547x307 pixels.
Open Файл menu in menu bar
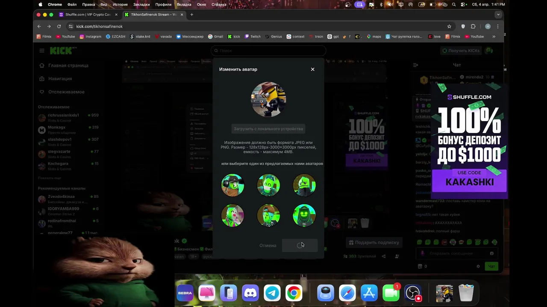[72, 4]
